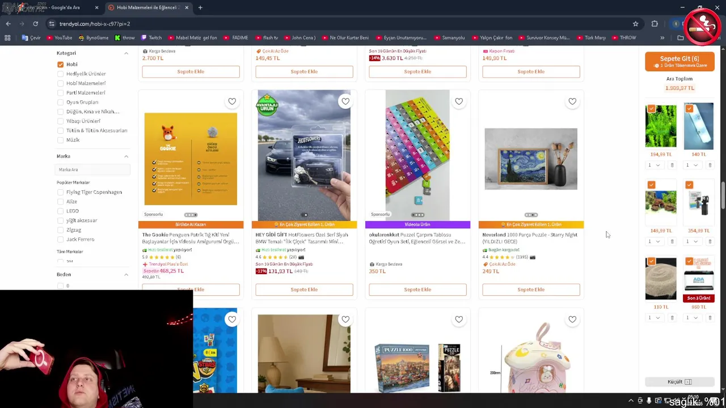Viewport: 726px width, 408px height.
Task: Open the Chrome apps grid
Action: [7, 37]
